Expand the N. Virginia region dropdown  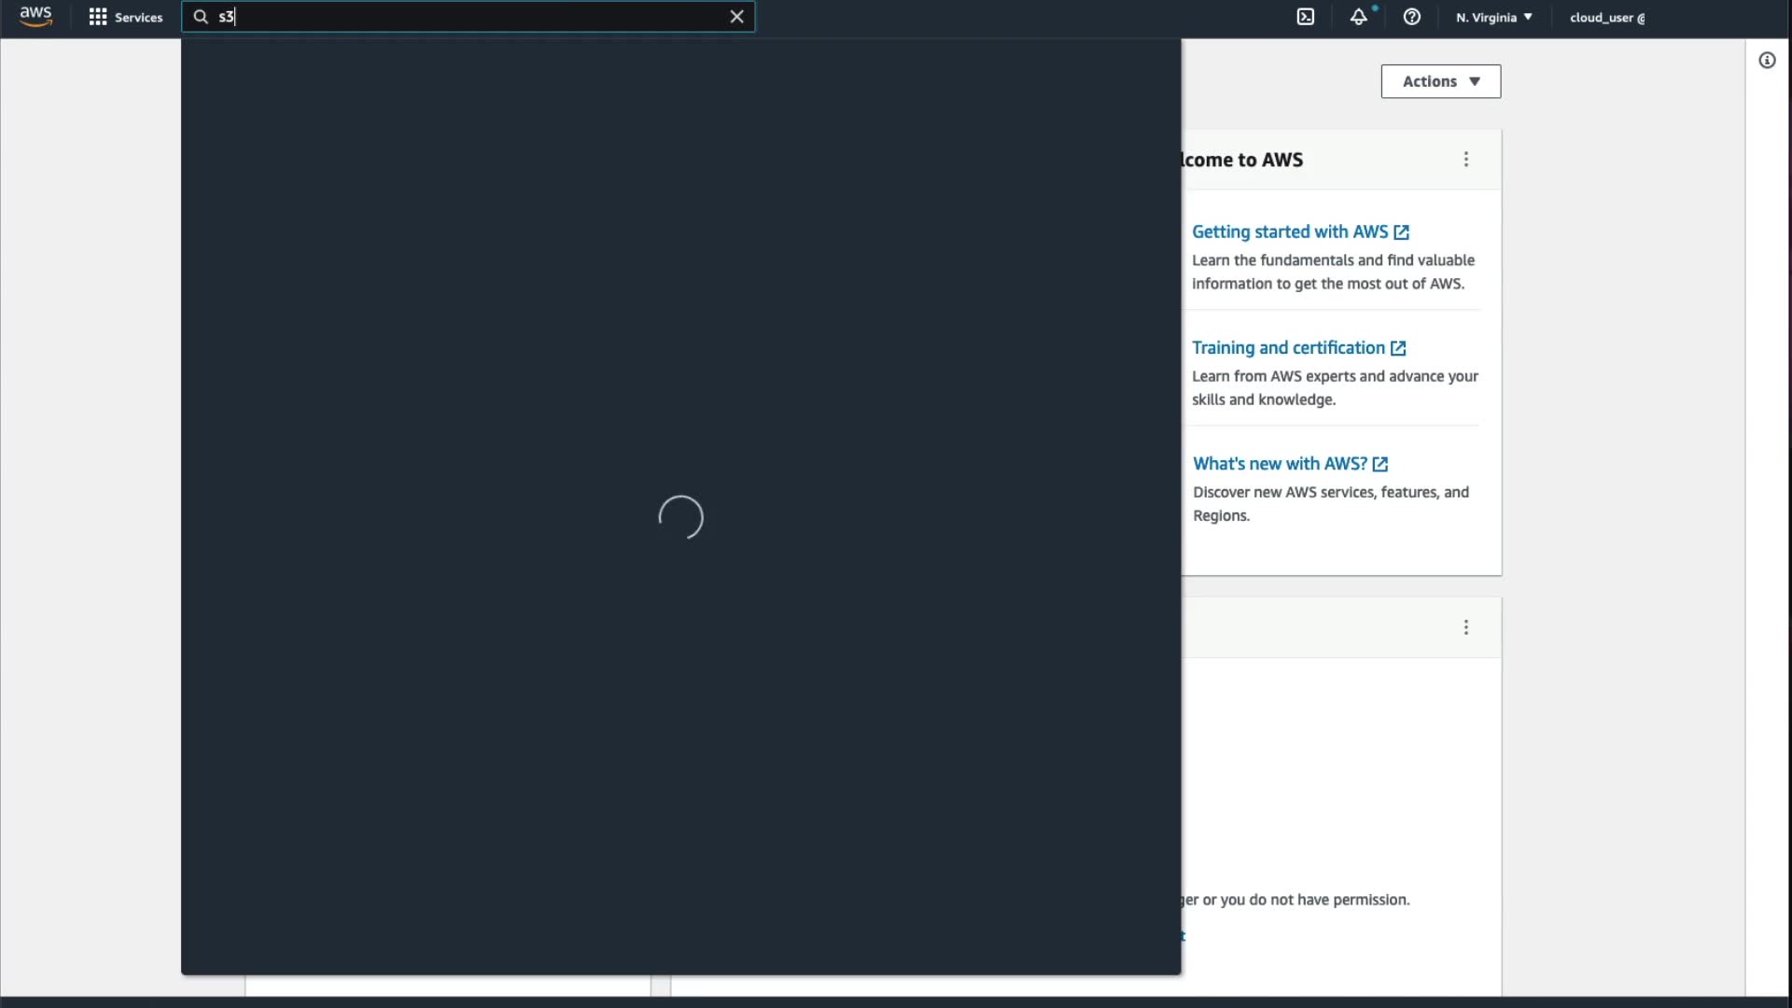1493,17
